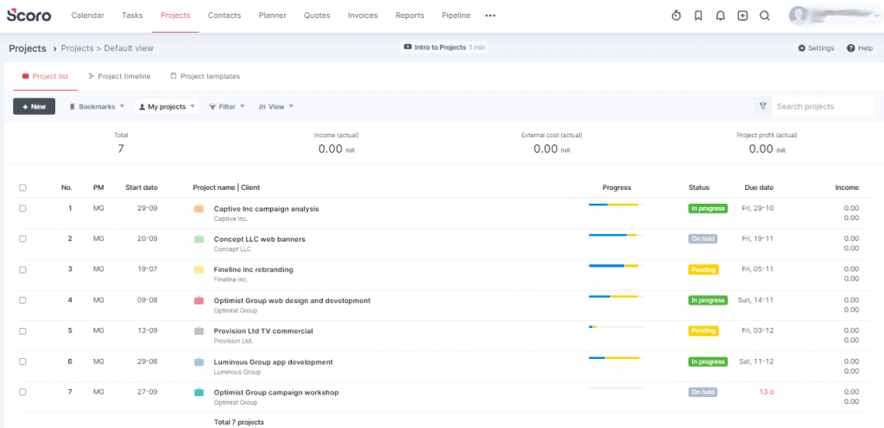Click Optimist Group campaign workshop briefcase icon
The width and height of the screenshot is (884, 428).
coord(199,393)
